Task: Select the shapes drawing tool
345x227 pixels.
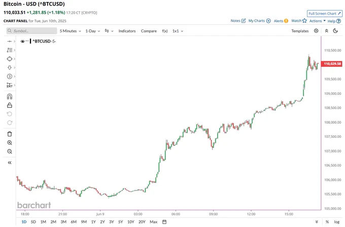Action: coord(10,59)
